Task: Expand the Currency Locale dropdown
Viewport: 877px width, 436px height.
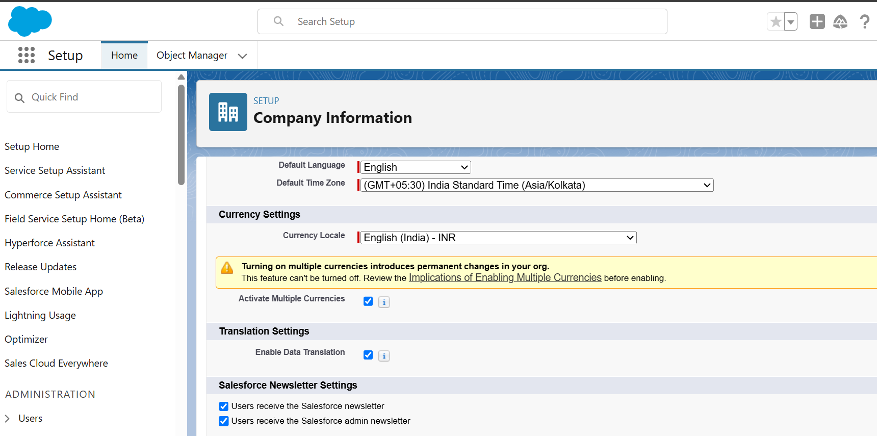Action: (498, 238)
